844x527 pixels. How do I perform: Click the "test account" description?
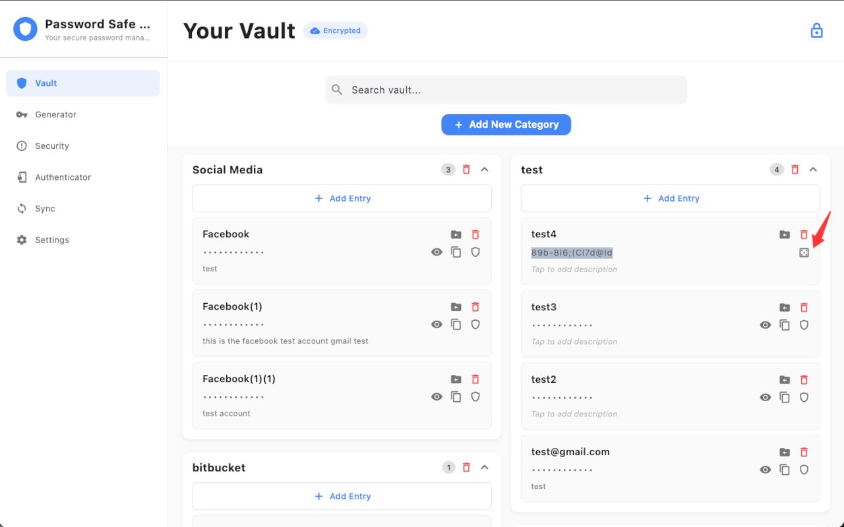coord(226,414)
